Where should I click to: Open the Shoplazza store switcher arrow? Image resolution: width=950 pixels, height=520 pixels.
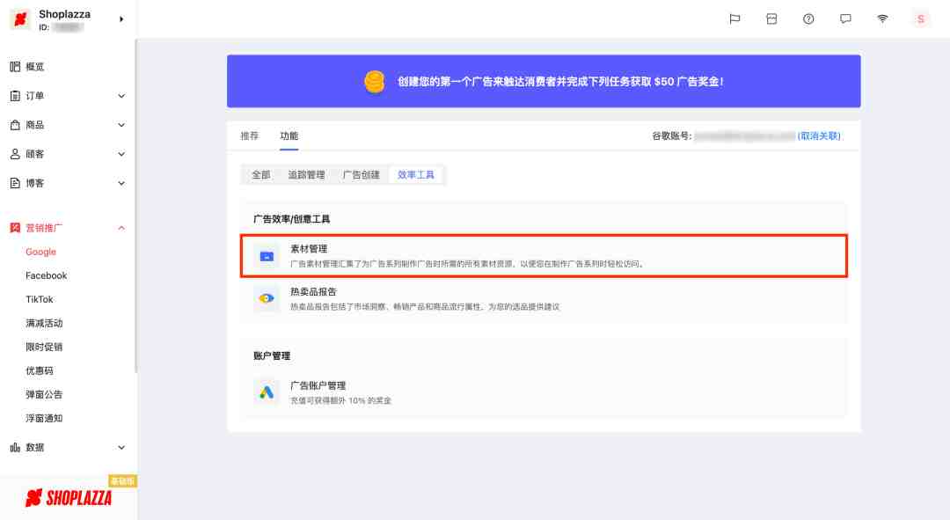[x=121, y=19]
